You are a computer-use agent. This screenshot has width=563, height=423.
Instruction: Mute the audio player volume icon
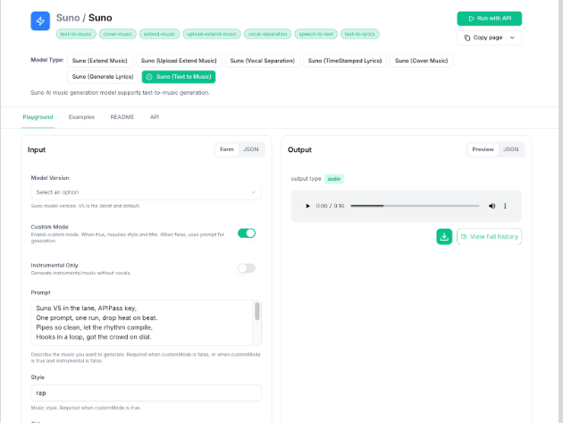coord(492,206)
